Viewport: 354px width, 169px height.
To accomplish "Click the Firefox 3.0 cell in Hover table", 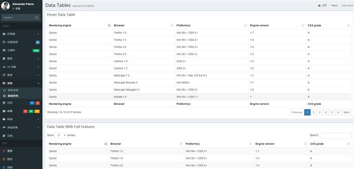I will [x=143, y=54].
